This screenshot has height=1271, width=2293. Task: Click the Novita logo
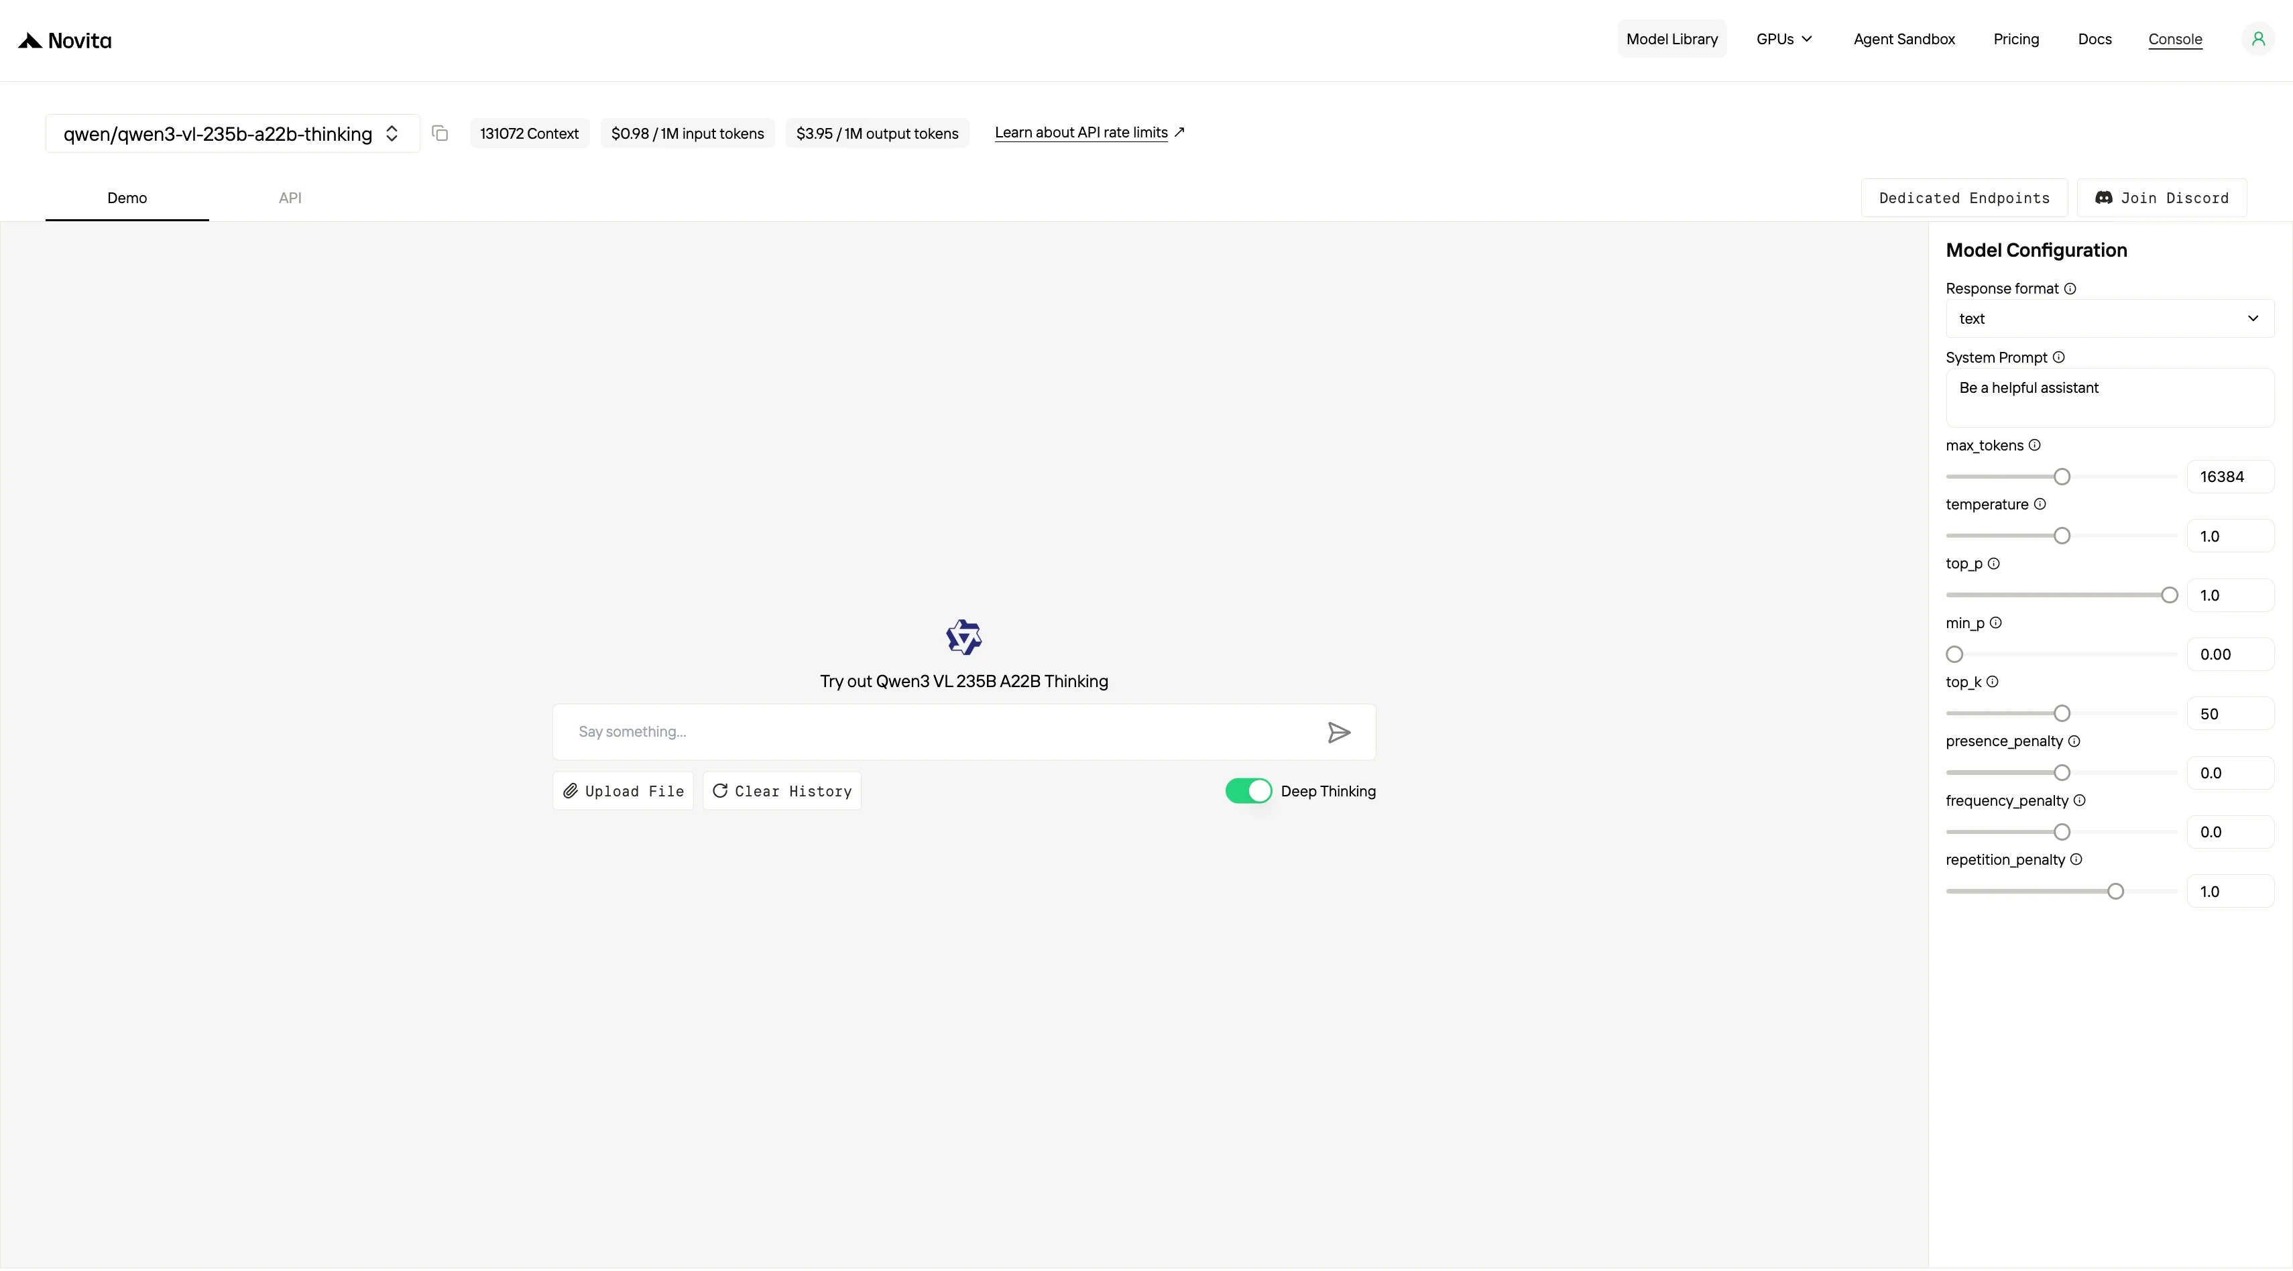(65, 40)
